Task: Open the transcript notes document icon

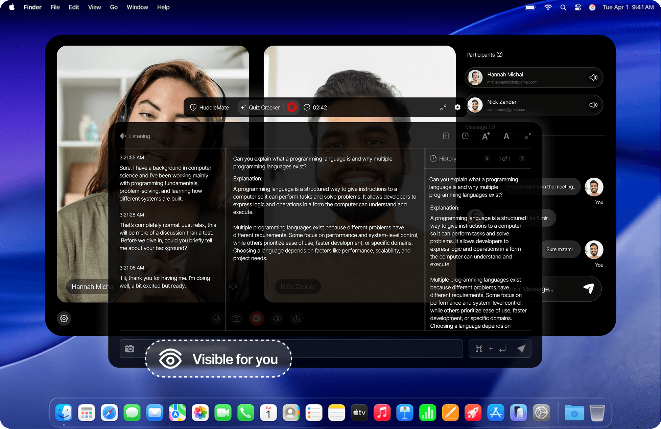Action: coord(446,136)
